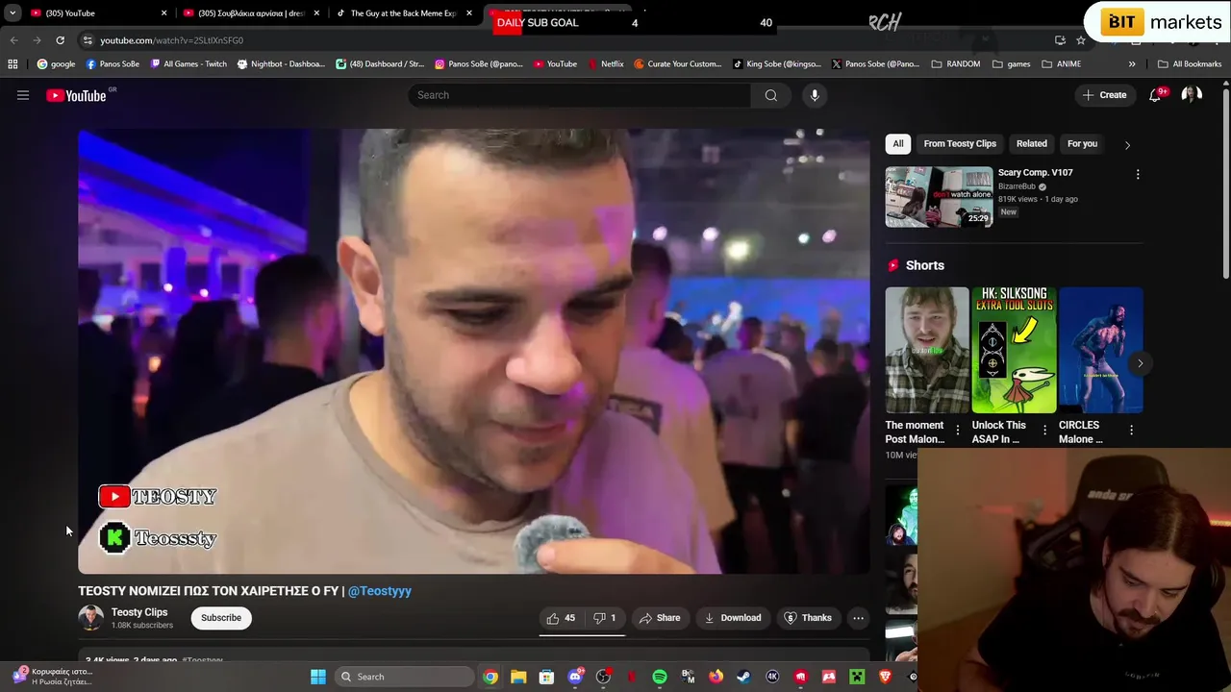Open the account avatar menu
Screen dimensions: 1231x692
(1192, 95)
